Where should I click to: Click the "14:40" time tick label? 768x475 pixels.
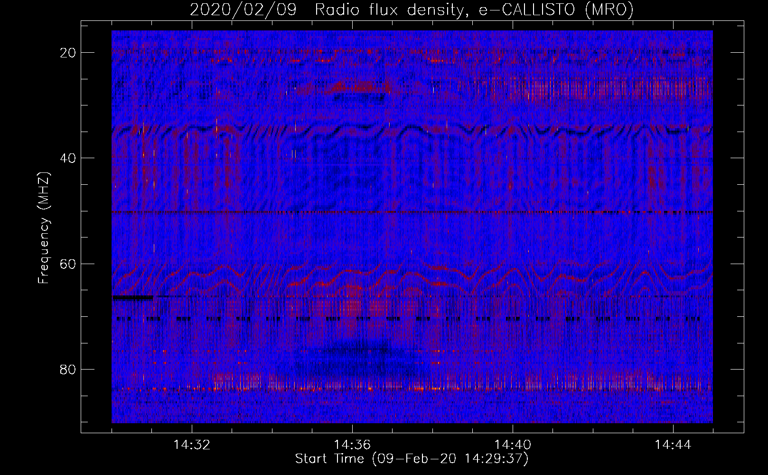(513, 445)
